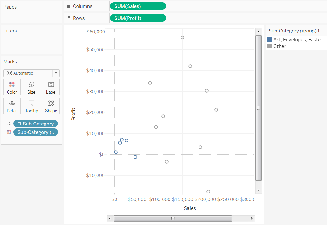Open the Shape marks card

[x=51, y=106]
